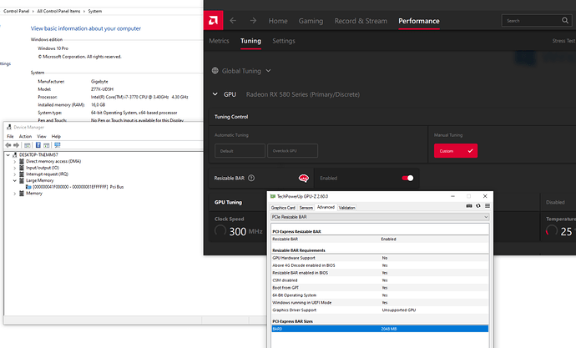Click the Stress Test button

click(x=563, y=41)
